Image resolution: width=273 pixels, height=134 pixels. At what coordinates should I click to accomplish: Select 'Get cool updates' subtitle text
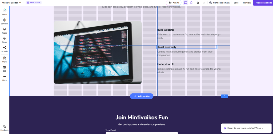pyautogui.click(x=142, y=124)
